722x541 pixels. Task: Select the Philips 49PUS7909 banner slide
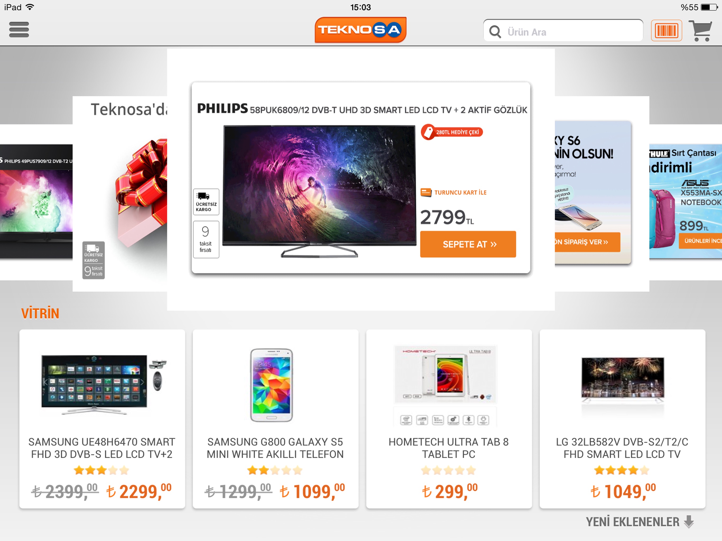click(x=36, y=201)
